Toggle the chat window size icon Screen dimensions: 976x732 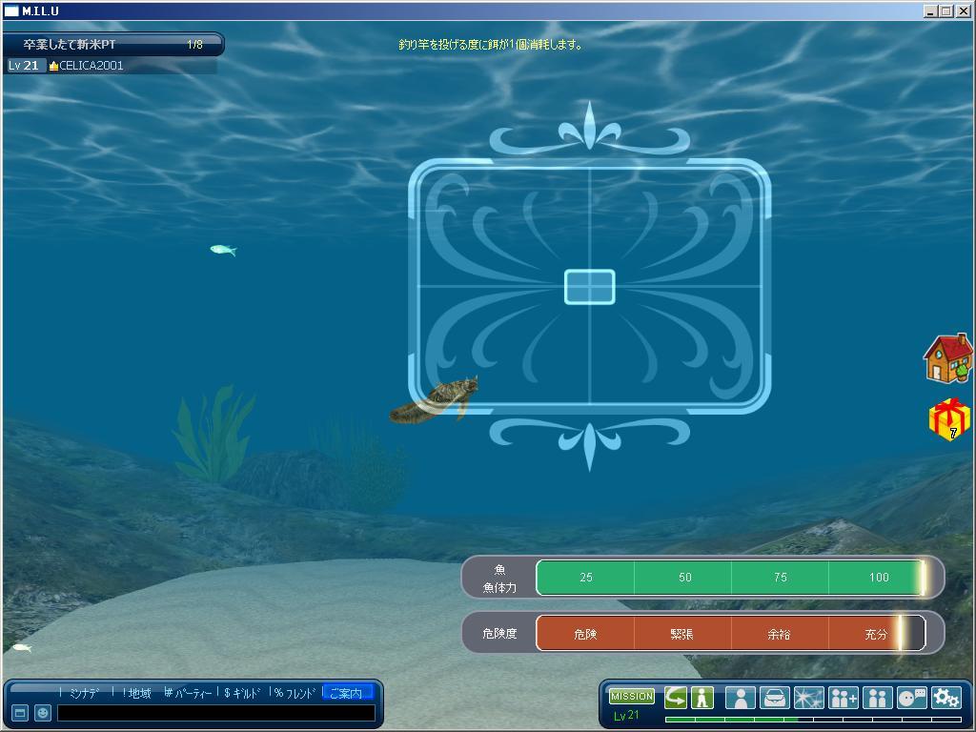tap(19, 713)
